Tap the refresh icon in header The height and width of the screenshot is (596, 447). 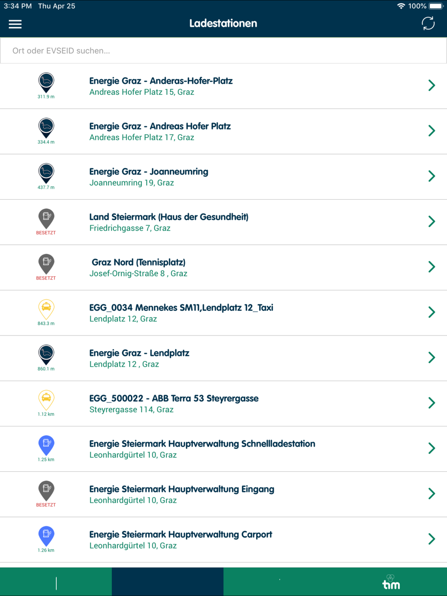[428, 24]
